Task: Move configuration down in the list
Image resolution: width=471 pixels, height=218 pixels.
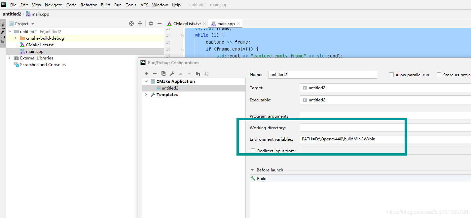Action: click(x=189, y=74)
